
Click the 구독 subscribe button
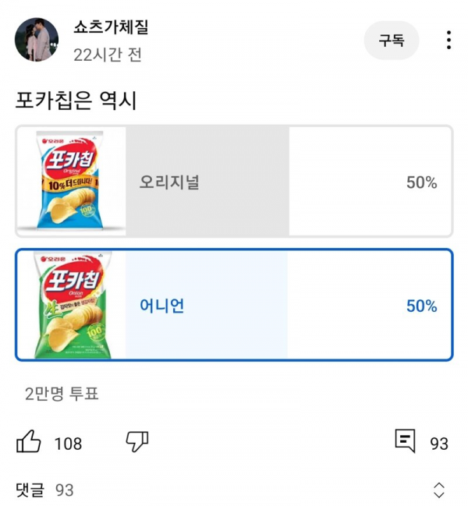click(x=392, y=41)
